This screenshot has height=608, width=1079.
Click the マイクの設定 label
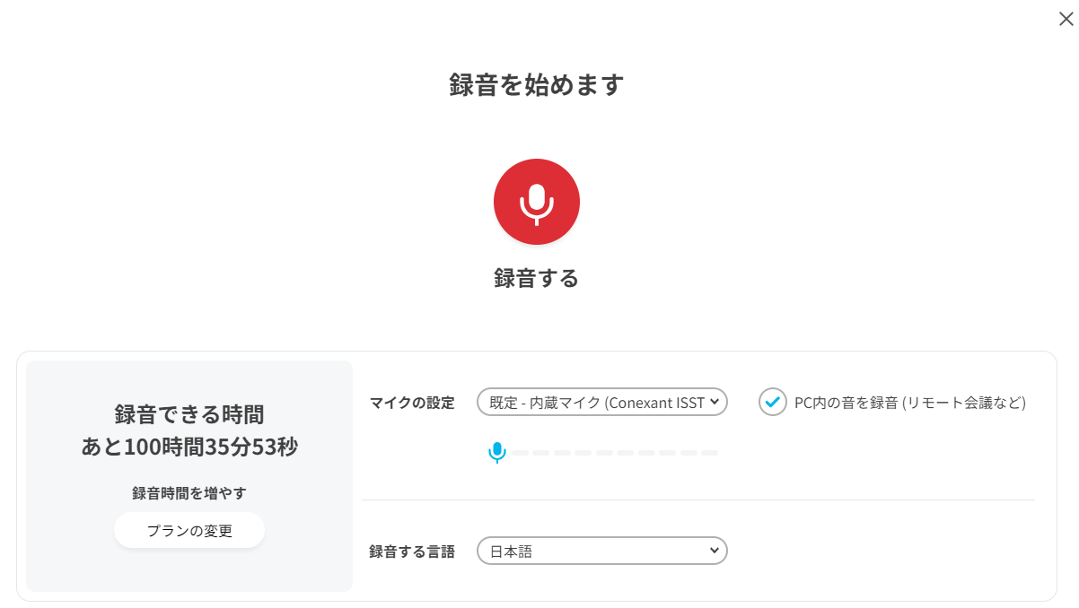(x=412, y=403)
